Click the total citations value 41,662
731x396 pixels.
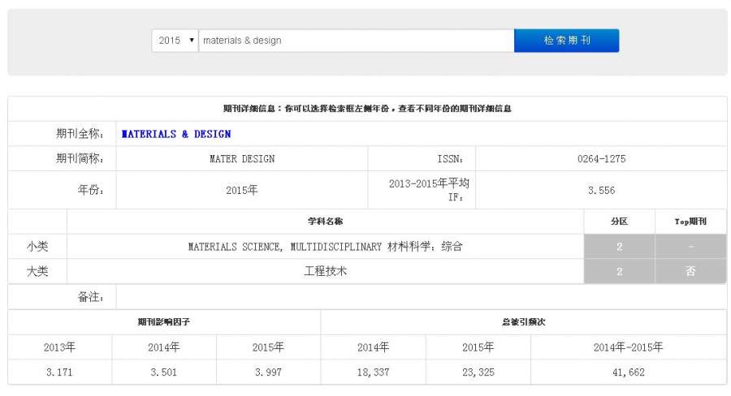629,372
